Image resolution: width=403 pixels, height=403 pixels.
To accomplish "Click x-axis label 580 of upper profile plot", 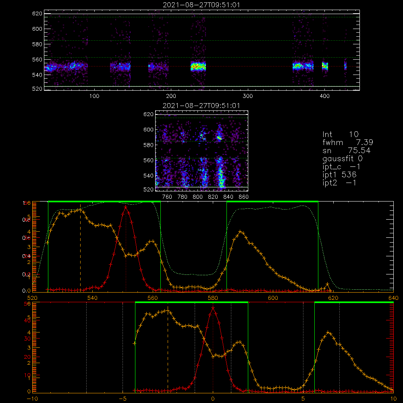I will pos(213,298).
